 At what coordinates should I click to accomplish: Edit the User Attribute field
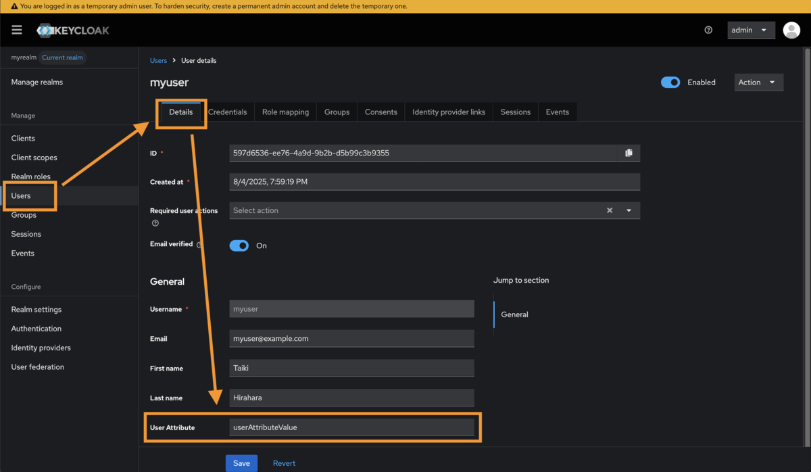(352, 427)
